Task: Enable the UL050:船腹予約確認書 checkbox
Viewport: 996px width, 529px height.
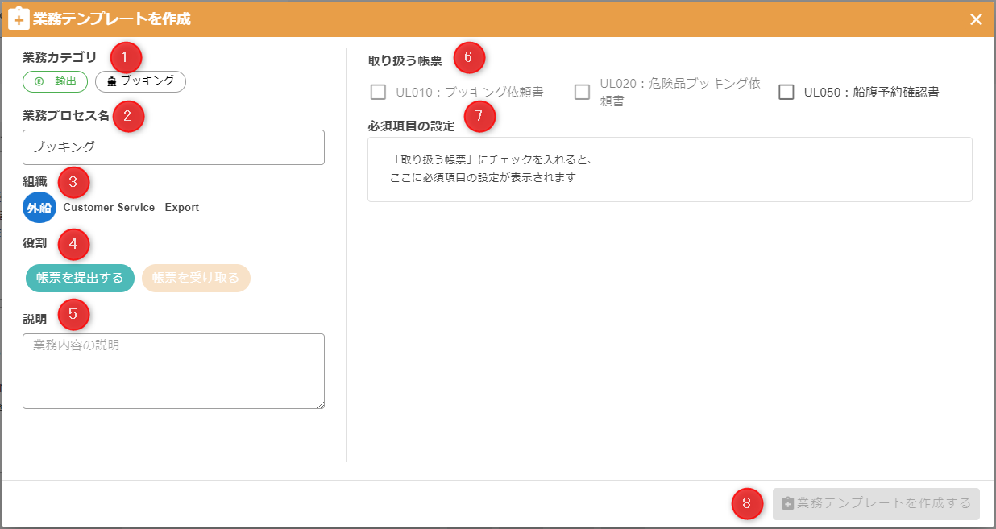Action: (x=786, y=92)
